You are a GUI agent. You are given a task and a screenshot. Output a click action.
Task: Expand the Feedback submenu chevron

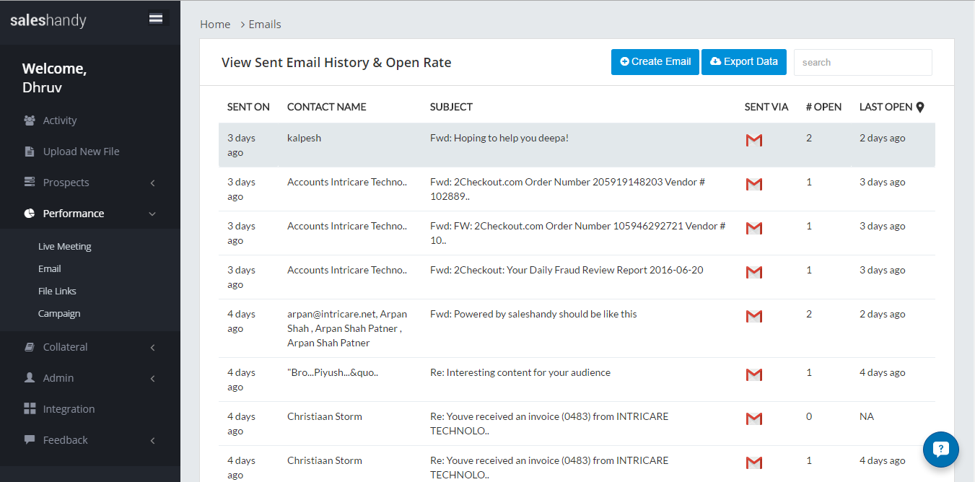[x=152, y=441]
